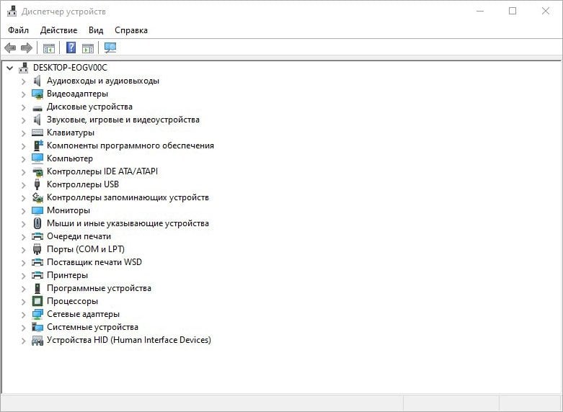Click the computer icon beside DESKTOP-EOGV00C
This screenshot has height=412, width=563.
pos(24,68)
